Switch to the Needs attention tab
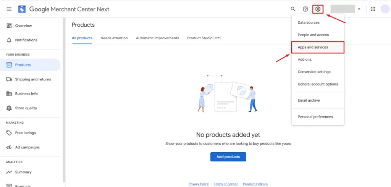Screen dimensions: 391x187 (x=114, y=38)
